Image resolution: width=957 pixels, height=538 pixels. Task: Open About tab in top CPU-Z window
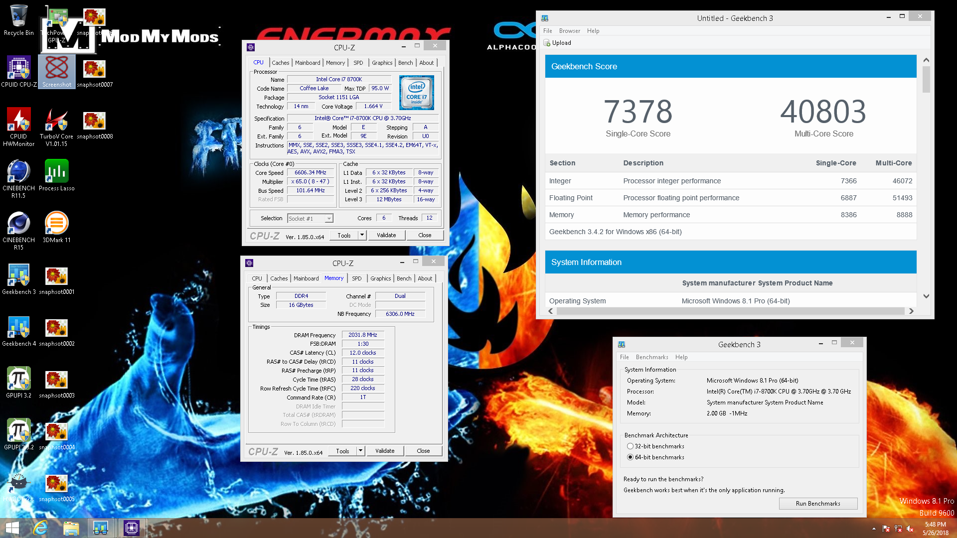(x=426, y=63)
